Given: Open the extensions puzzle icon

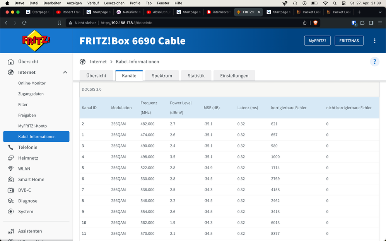Looking at the screenshot, I should (362, 23).
